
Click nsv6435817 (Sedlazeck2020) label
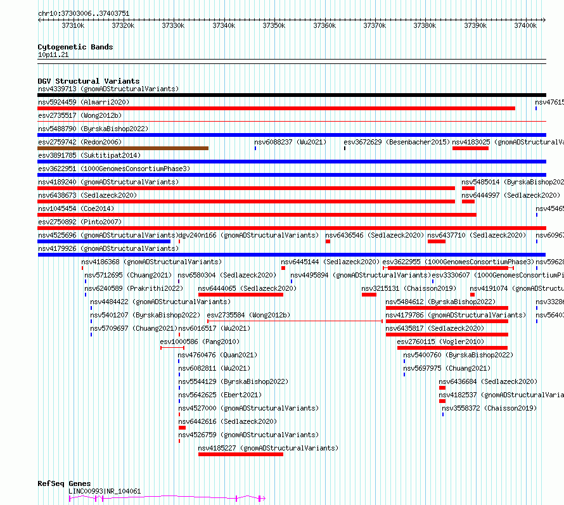click(x=435, y=328)
